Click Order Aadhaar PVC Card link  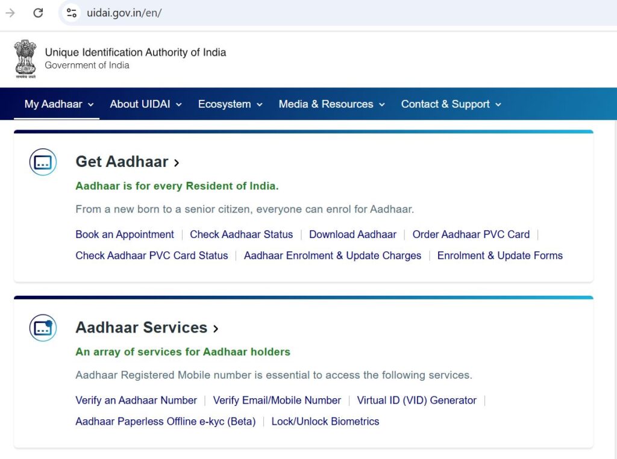point(471,234)
